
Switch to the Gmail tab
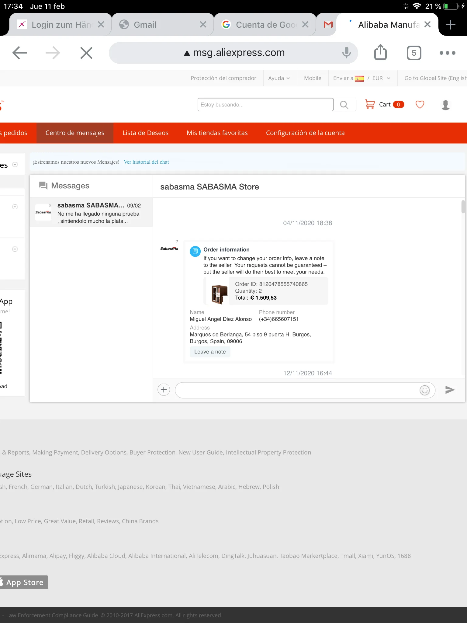tap(163, 25)
